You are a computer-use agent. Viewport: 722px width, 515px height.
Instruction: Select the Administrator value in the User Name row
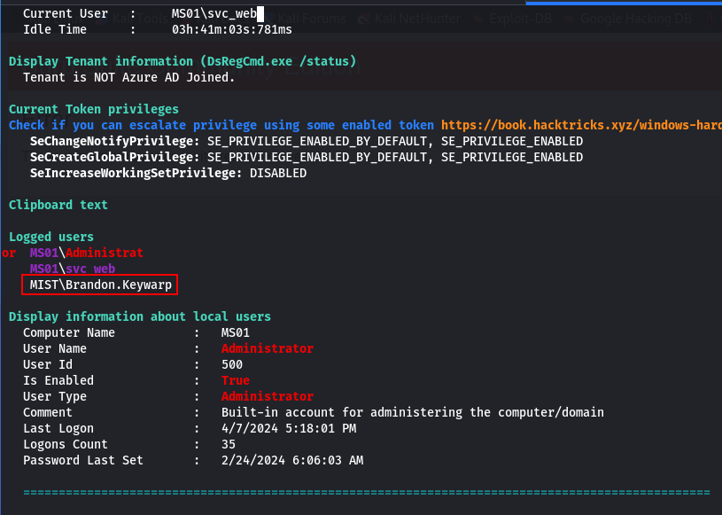pos(267,348)
